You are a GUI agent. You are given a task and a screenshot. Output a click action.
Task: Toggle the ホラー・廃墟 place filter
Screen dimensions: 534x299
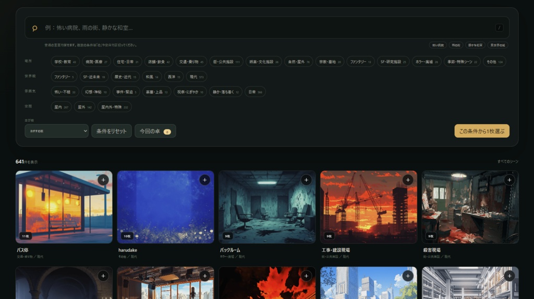pos(427,62)
